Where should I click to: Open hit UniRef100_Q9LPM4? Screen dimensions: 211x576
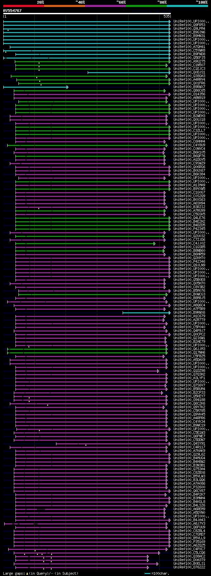(x=189, y=28)
